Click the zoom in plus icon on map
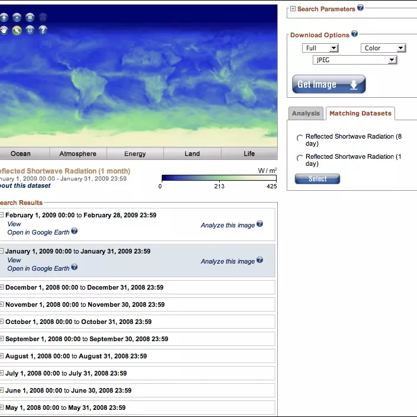The height and width of the screenshot is (417, 417). point(4,18)
